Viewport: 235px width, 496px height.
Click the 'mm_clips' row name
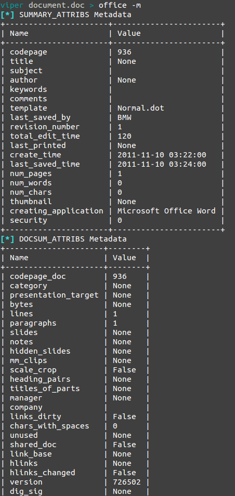point(29,360)
